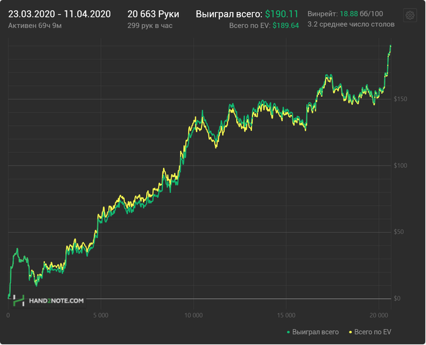
Task: Click the Выиграл всего header label
Action: click(229, 14)
